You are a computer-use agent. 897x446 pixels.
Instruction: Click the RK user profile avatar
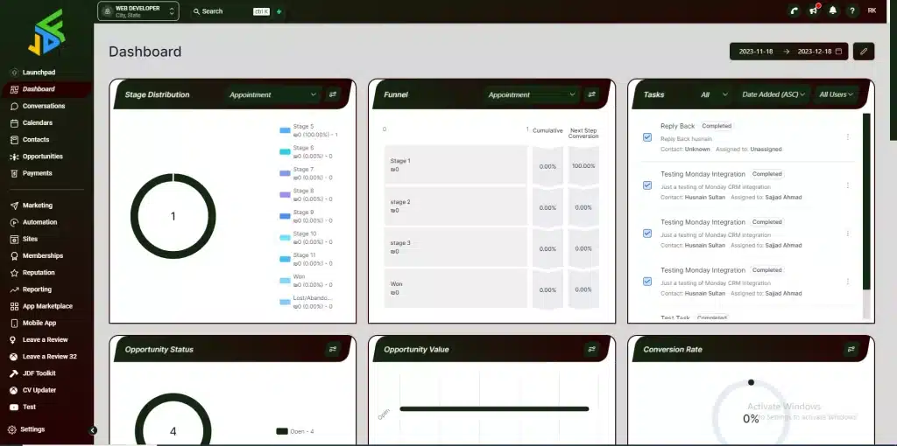pos(872,10)
